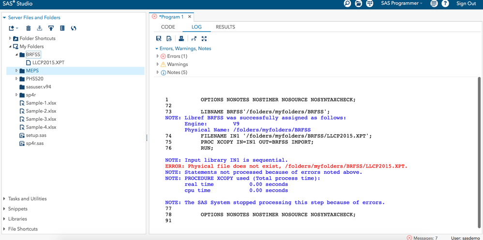Expand the sp4r folder
This screenshot has height=240, width=483.
click(x=16, y=95)
